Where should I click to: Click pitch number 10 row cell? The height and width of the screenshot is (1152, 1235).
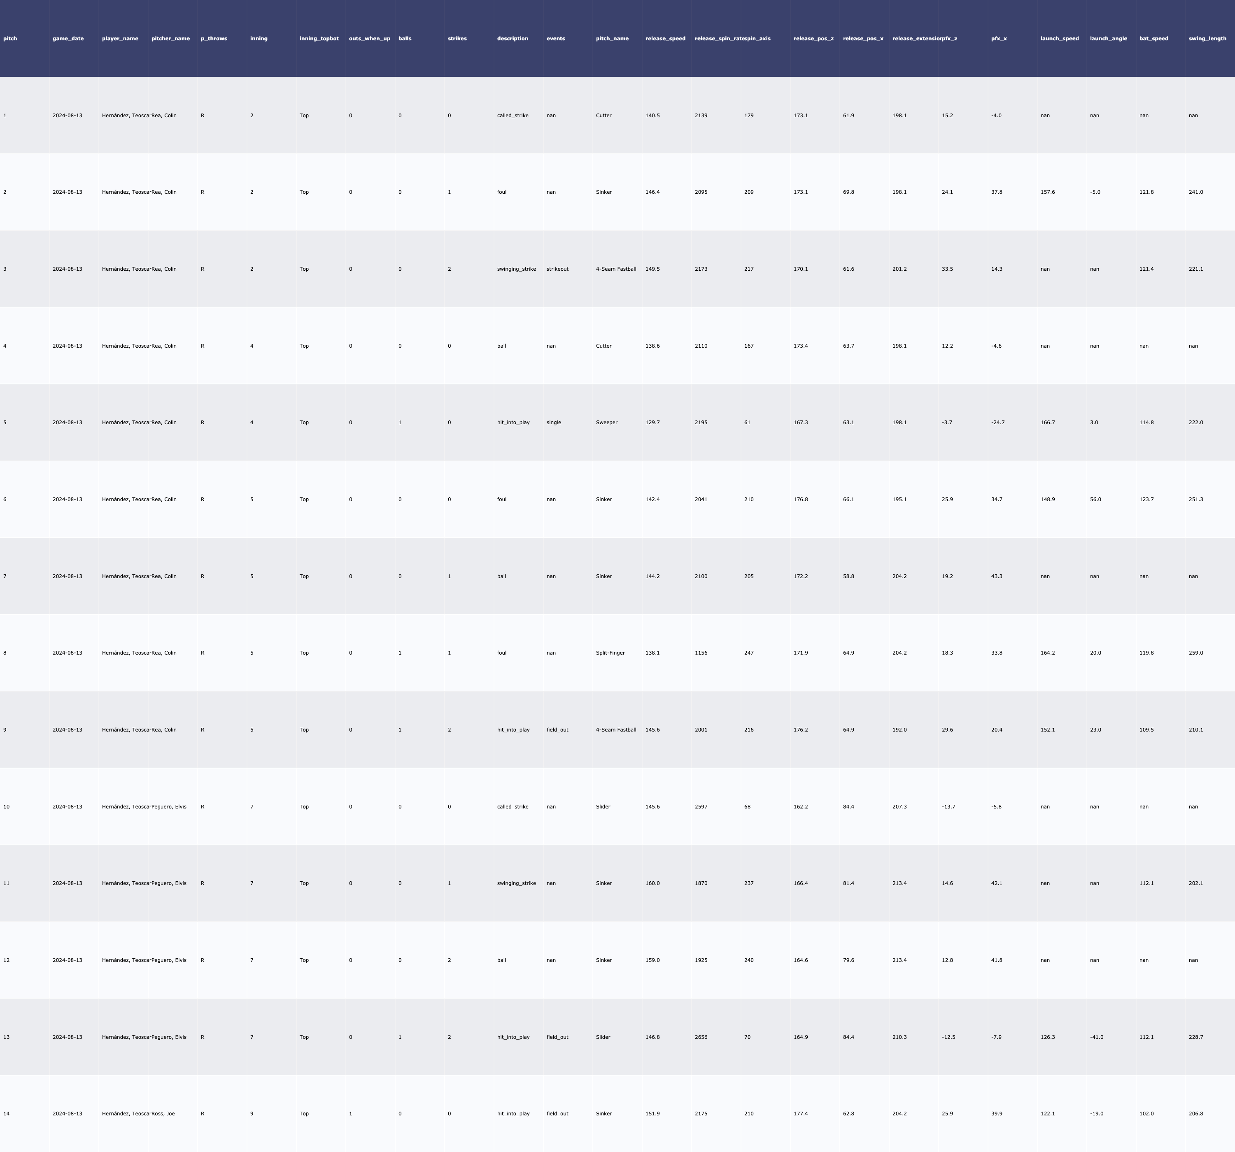coord(6,807)
